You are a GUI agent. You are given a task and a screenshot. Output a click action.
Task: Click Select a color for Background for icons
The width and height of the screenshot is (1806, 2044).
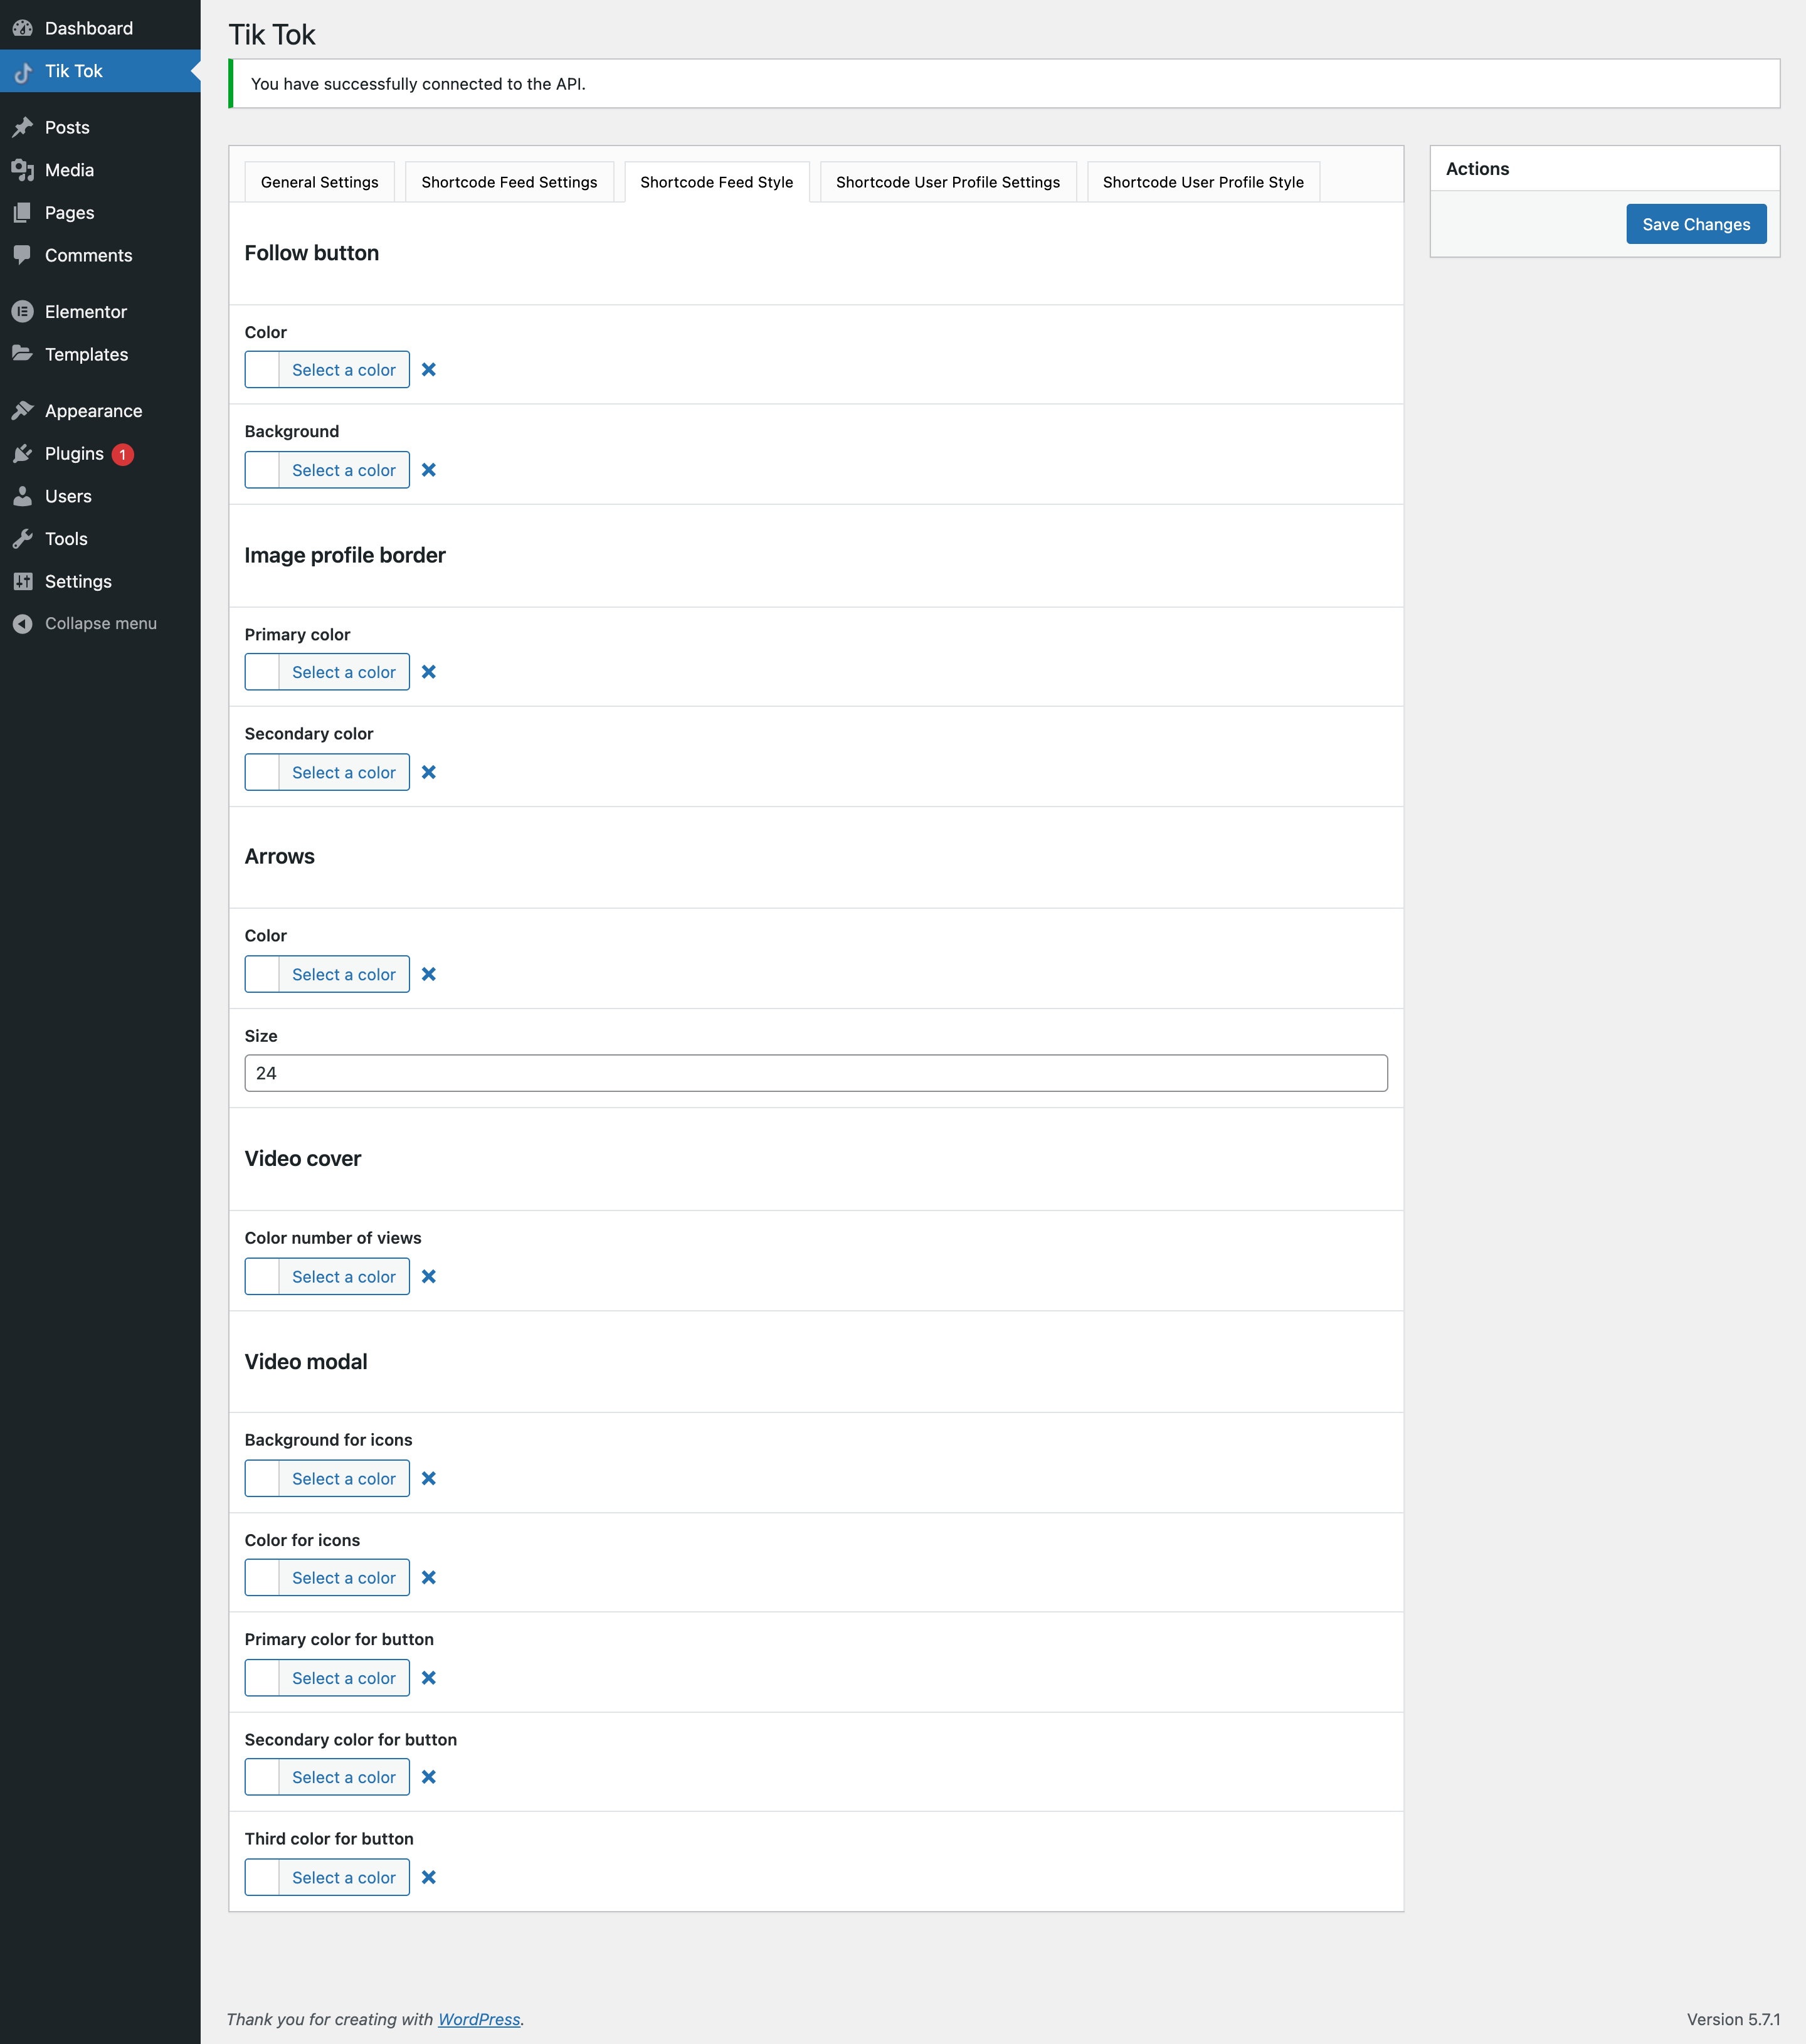coord(344,1478)
